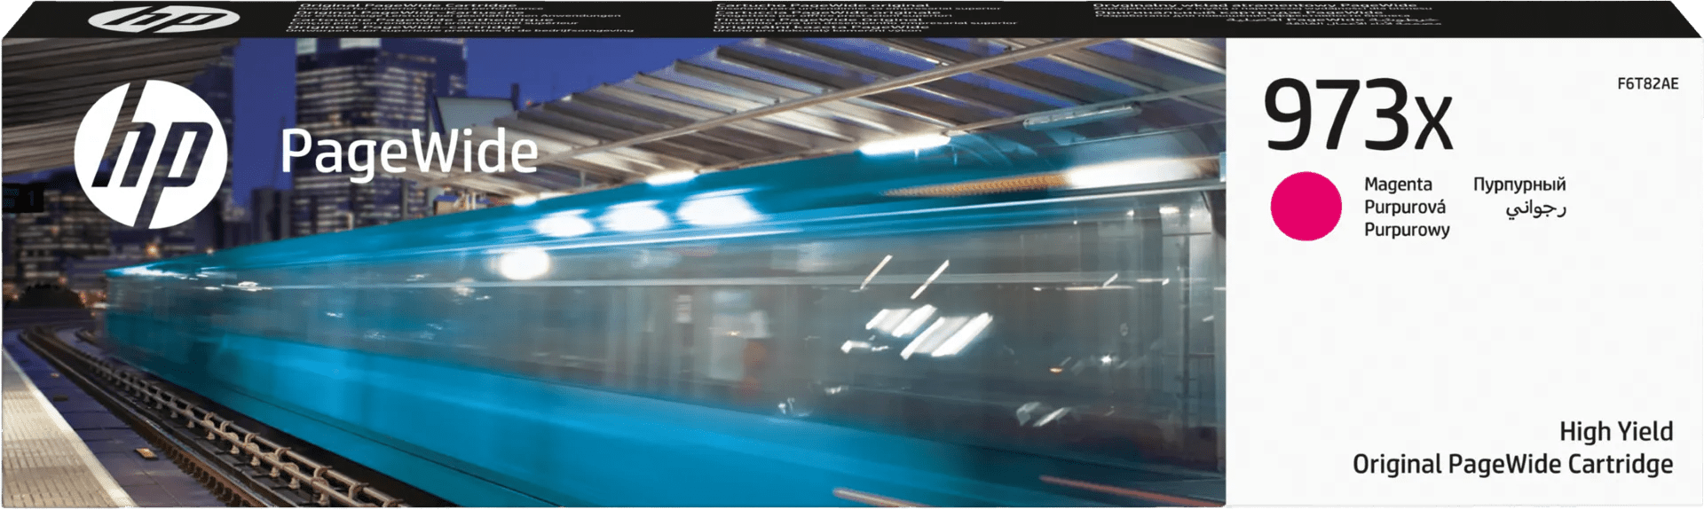Select the Purpurová color label
This screenshot has height=510, width=1704.
(x=1404, y=207)
